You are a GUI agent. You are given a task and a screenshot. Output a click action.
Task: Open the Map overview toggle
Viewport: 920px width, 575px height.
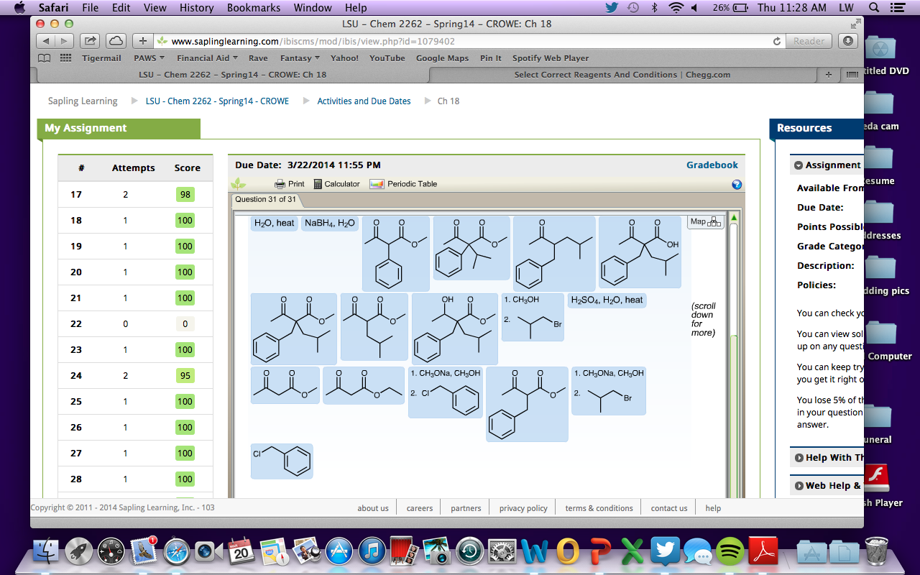pyautogui.click(x=705, y=221)
